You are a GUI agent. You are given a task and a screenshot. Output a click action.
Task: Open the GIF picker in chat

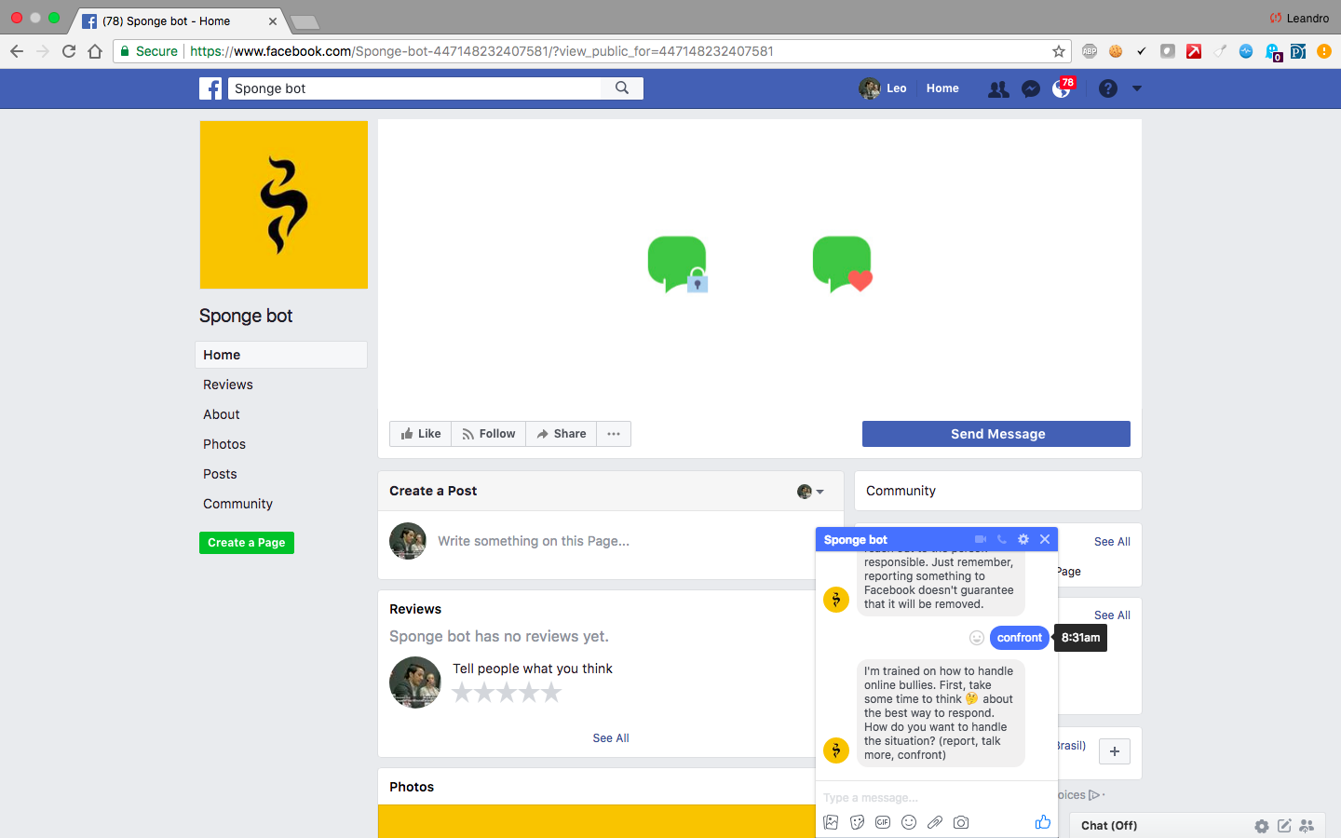pyautogui.click(x=883, y=822)
